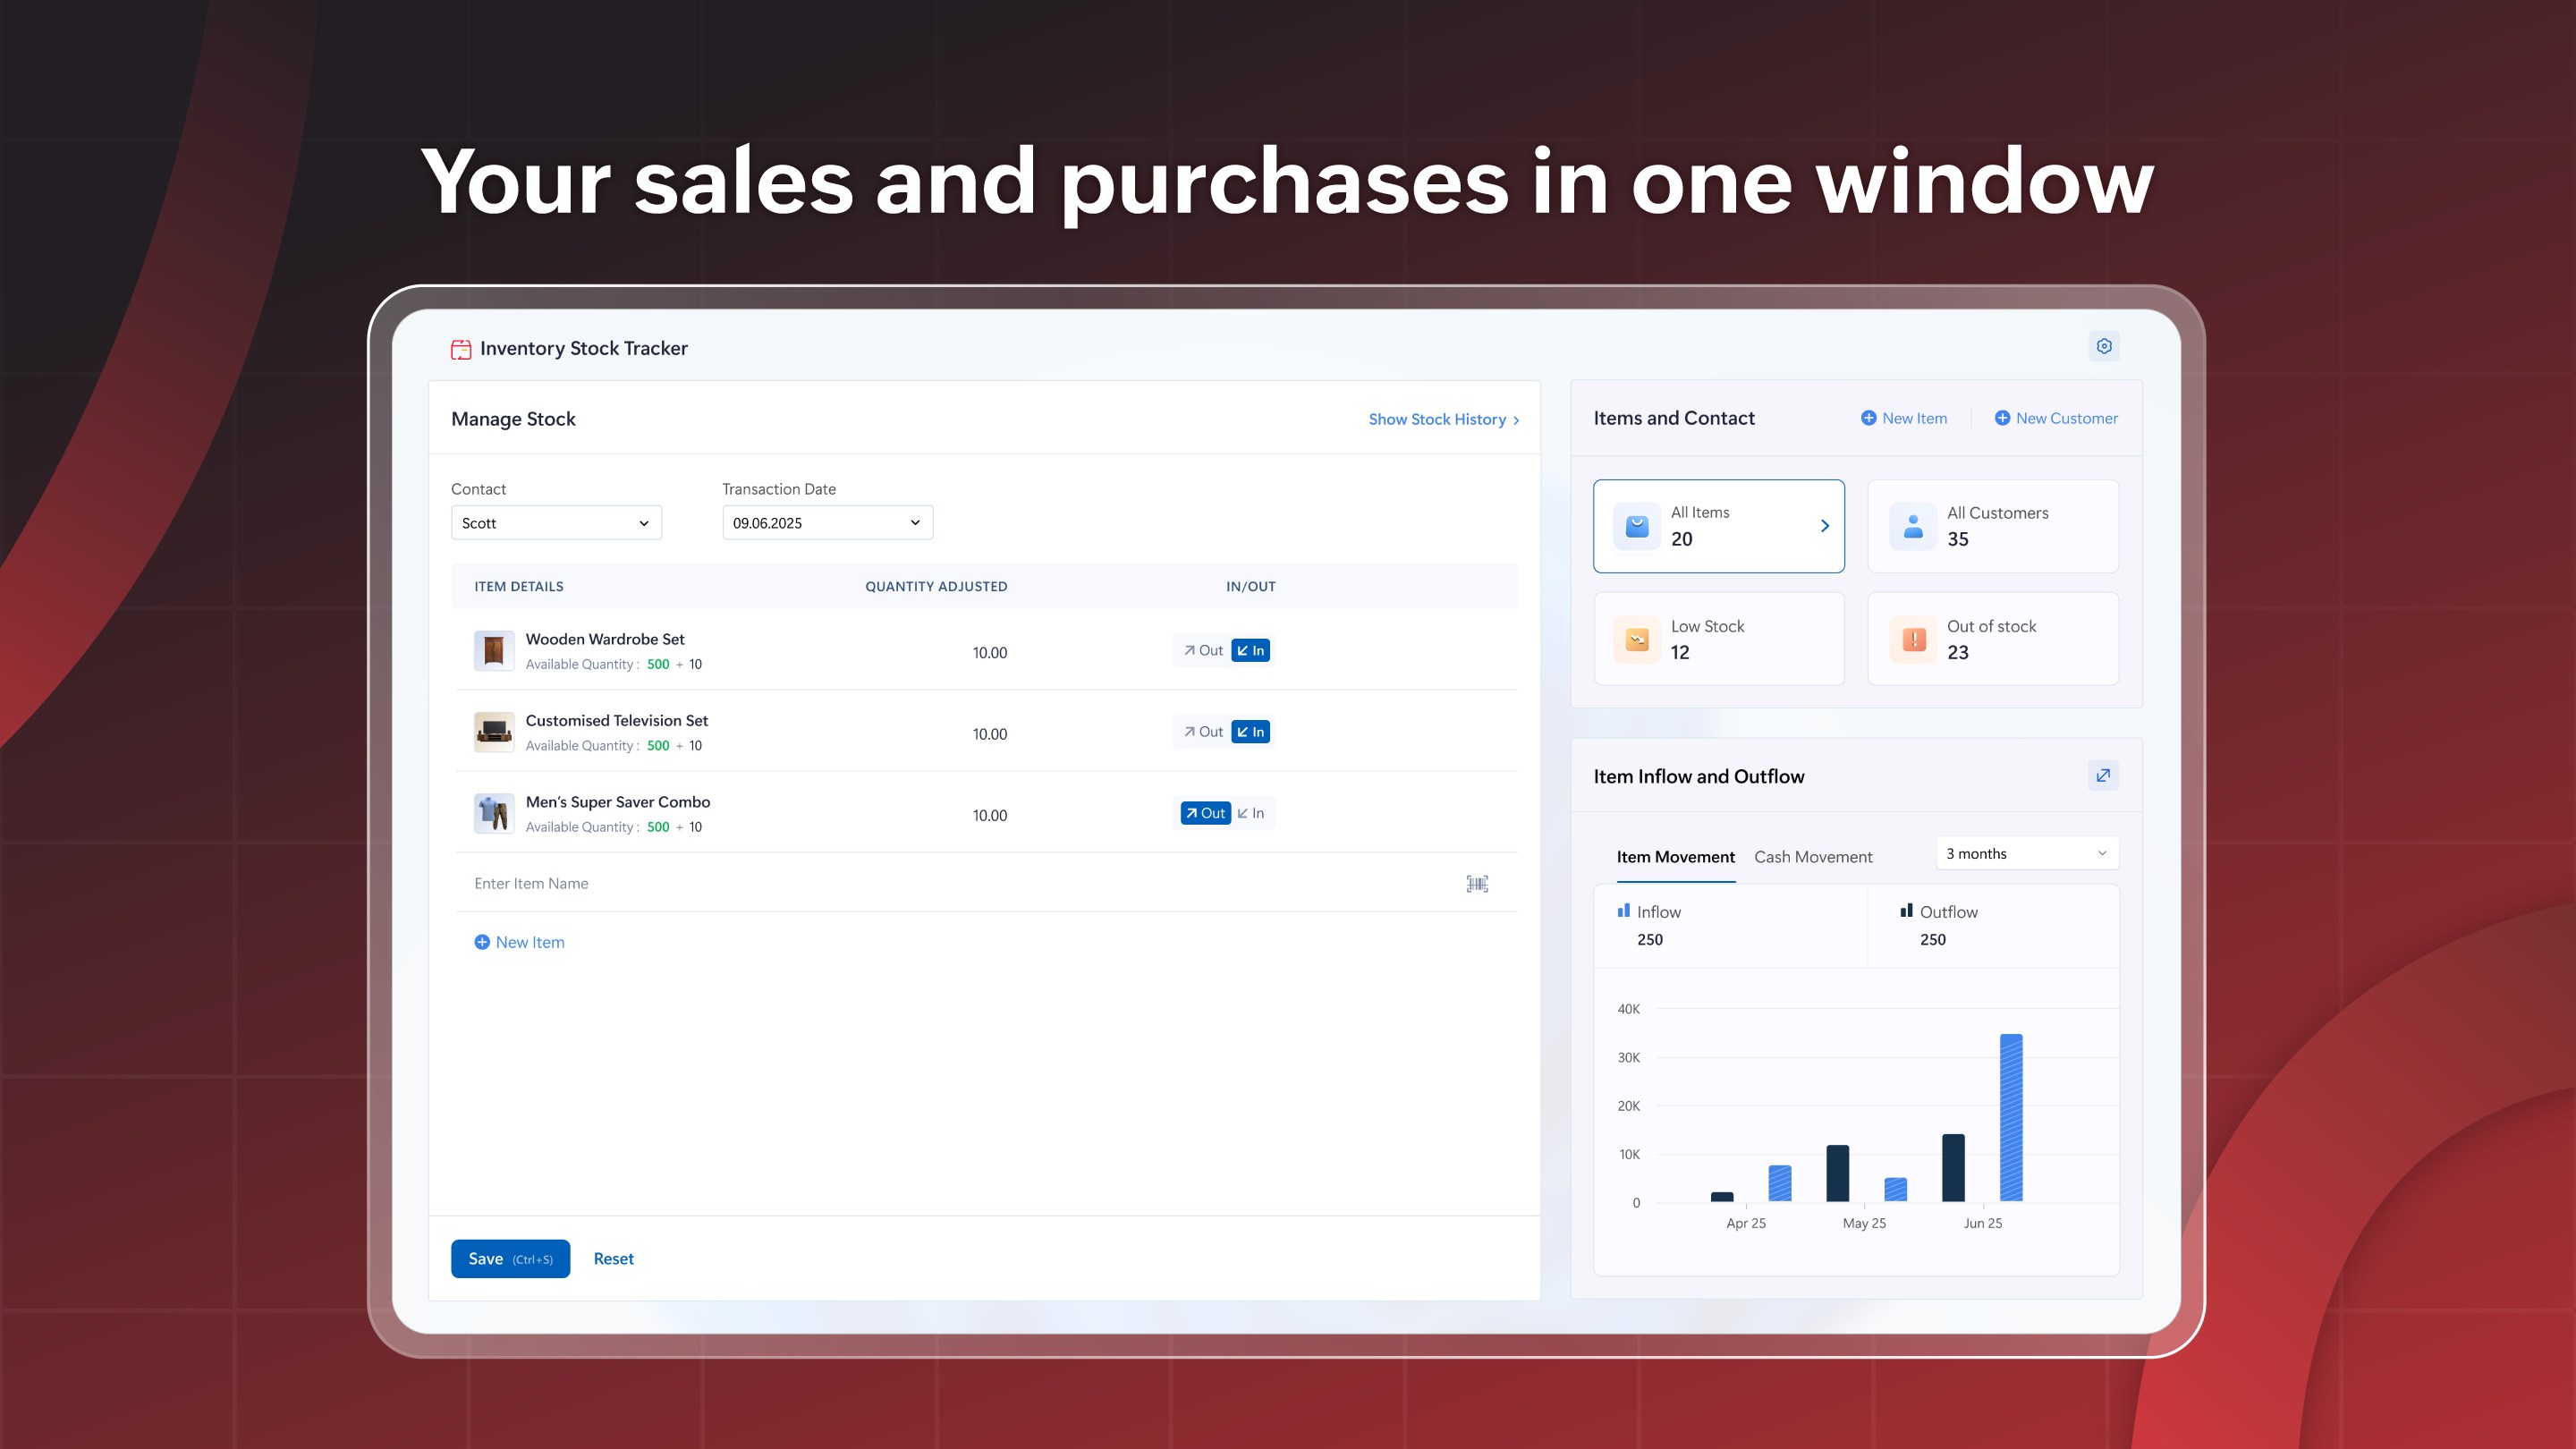This screenshot has height=1449, width=2576.
Task: Set Customised Television Set to Out
Action: coord(1203,732)
